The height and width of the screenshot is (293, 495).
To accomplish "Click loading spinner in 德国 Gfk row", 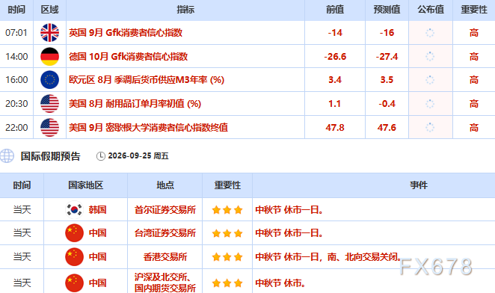I will click(430, 57).
